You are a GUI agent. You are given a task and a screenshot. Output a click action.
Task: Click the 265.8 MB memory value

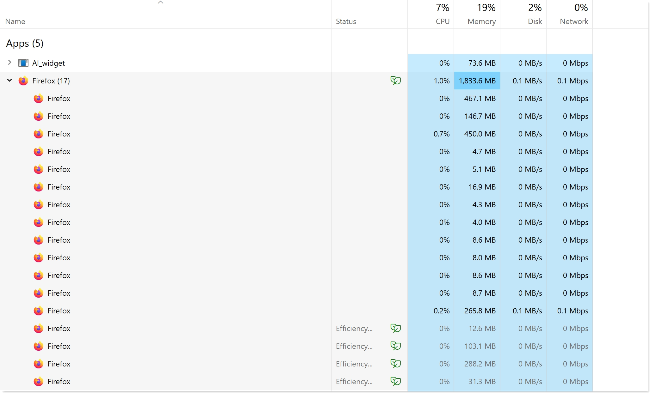pyautogui.click(x=480, y=311)
